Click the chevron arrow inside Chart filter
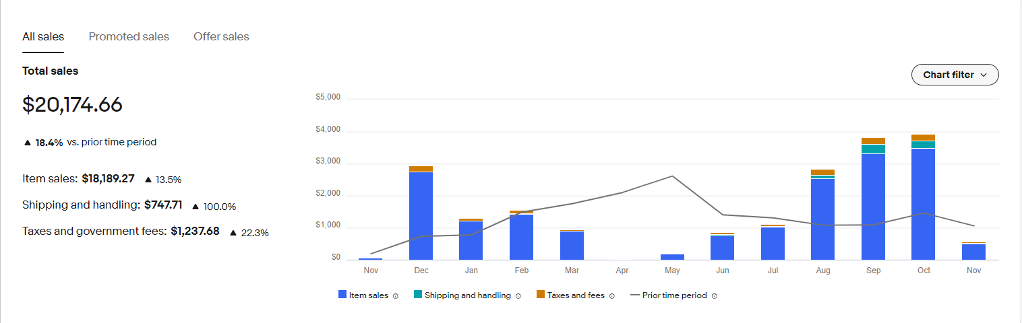 [983, 75]
